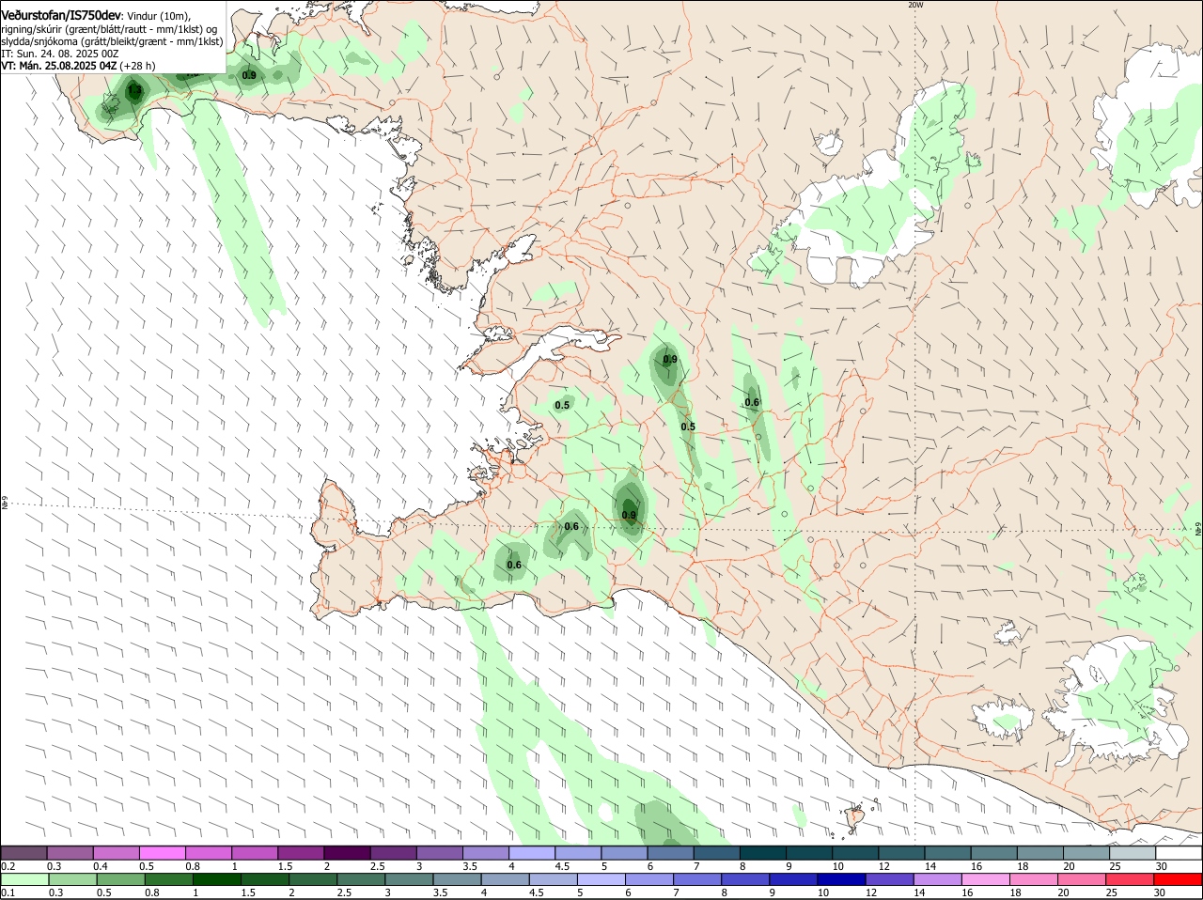Click the Veðurstofan/IS750dev title text
The height and width of the screenshot is (900, 1203).
click(x=61, y=16)
